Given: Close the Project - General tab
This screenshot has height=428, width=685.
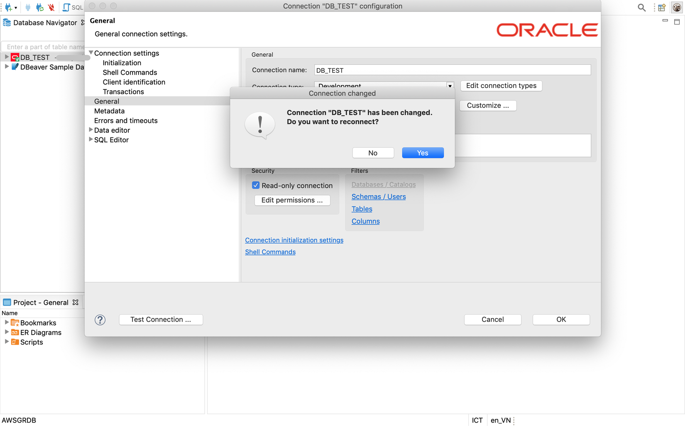Looking at the screenshot, I should coord(76,302).
